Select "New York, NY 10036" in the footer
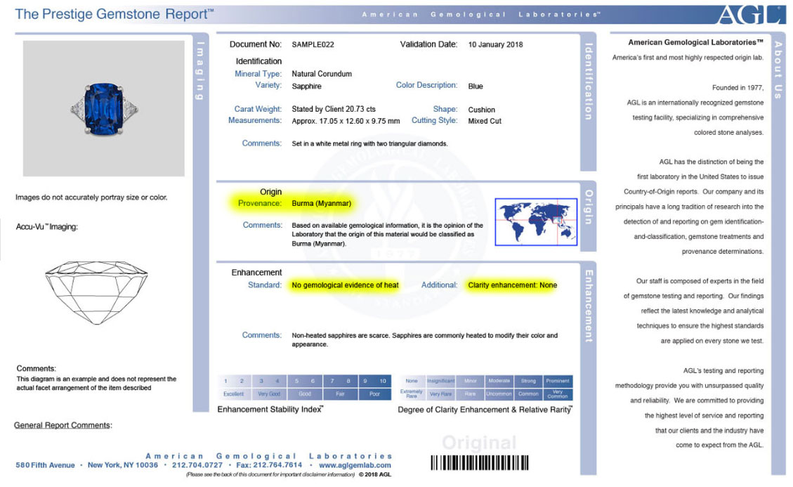The height and width of the screenshot is (487, 793). coord(123,465)
